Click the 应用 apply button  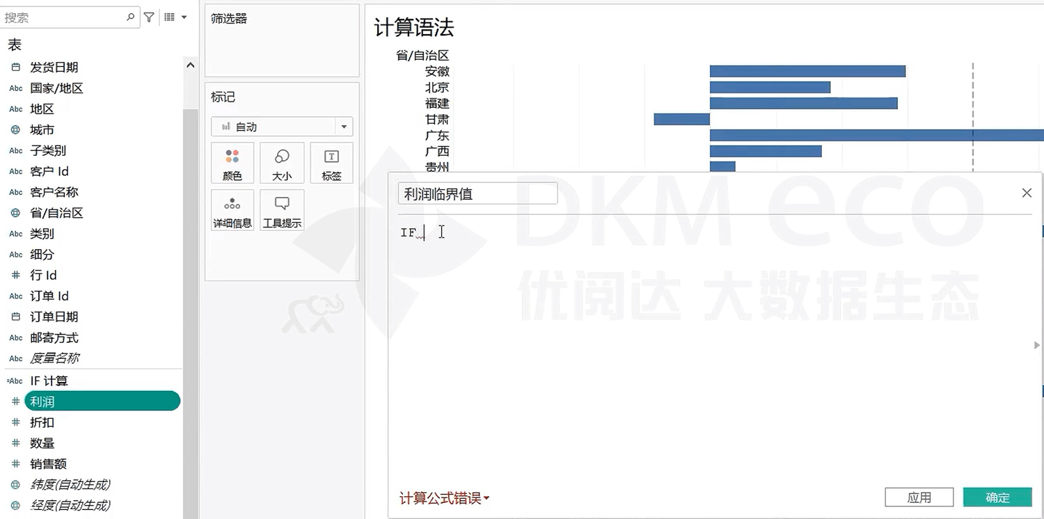click(919, 497)
